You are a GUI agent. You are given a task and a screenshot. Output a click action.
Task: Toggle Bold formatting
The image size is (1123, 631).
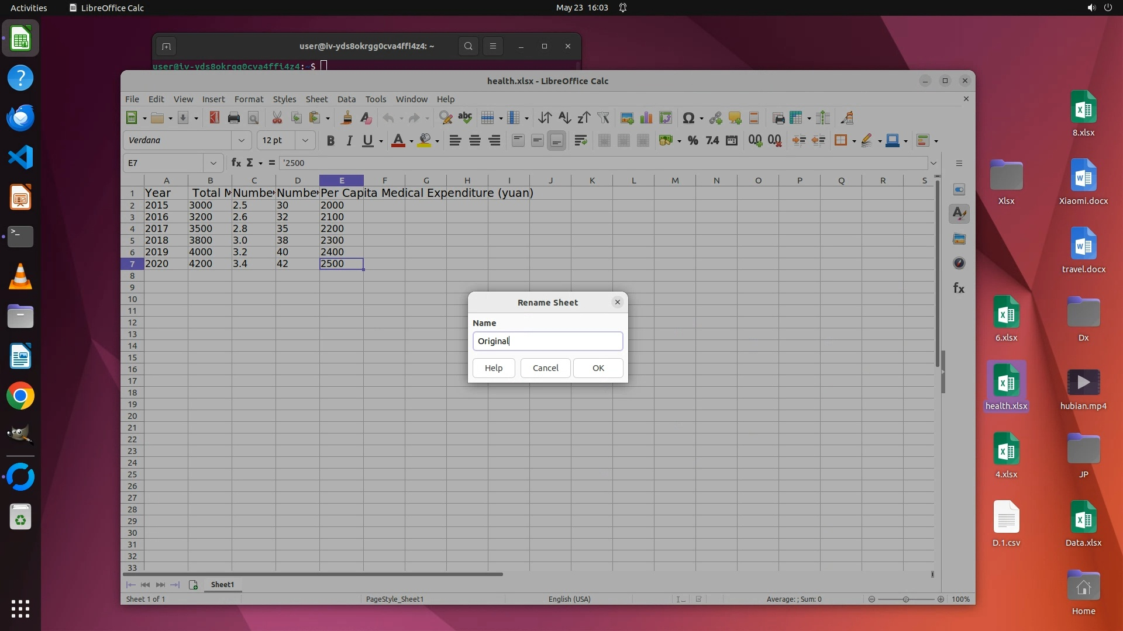(330, 140)
